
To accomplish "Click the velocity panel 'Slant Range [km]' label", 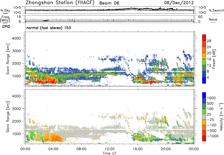I will (x=8, y=117).
